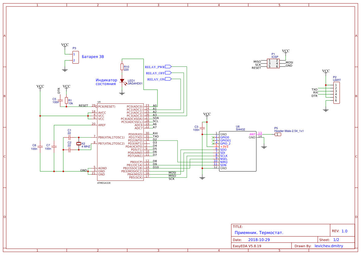Click the RELAY_OFF net port flag

click(168, 73)
